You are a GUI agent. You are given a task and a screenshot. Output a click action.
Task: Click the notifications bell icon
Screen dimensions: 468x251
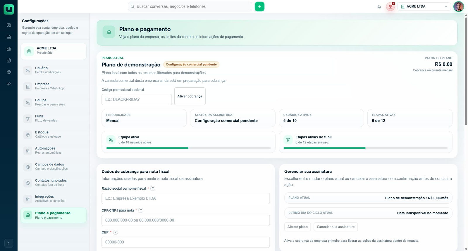(x=379, y=6)
